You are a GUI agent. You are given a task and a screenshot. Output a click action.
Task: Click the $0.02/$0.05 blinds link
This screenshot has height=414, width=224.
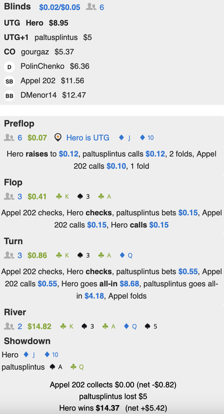[60, 7]
